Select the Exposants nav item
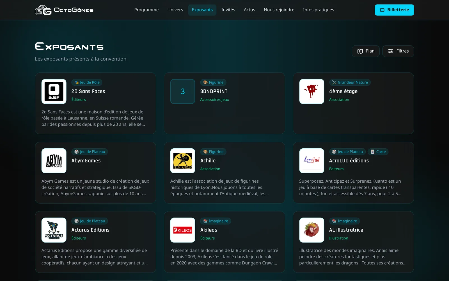 coord(202,10)
